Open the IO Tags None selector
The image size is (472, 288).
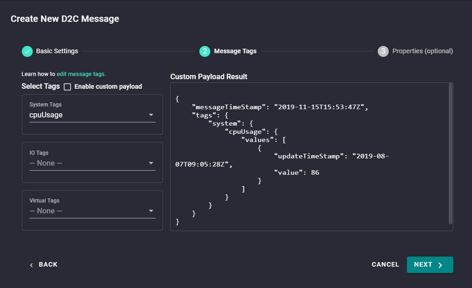click(92, 163)
